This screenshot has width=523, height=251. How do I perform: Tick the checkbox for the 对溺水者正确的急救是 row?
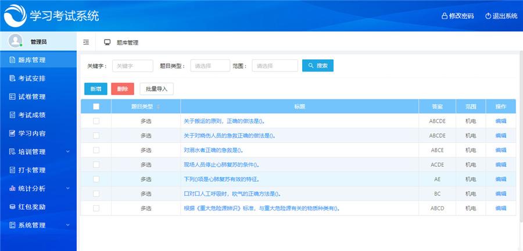click(96, 150)
